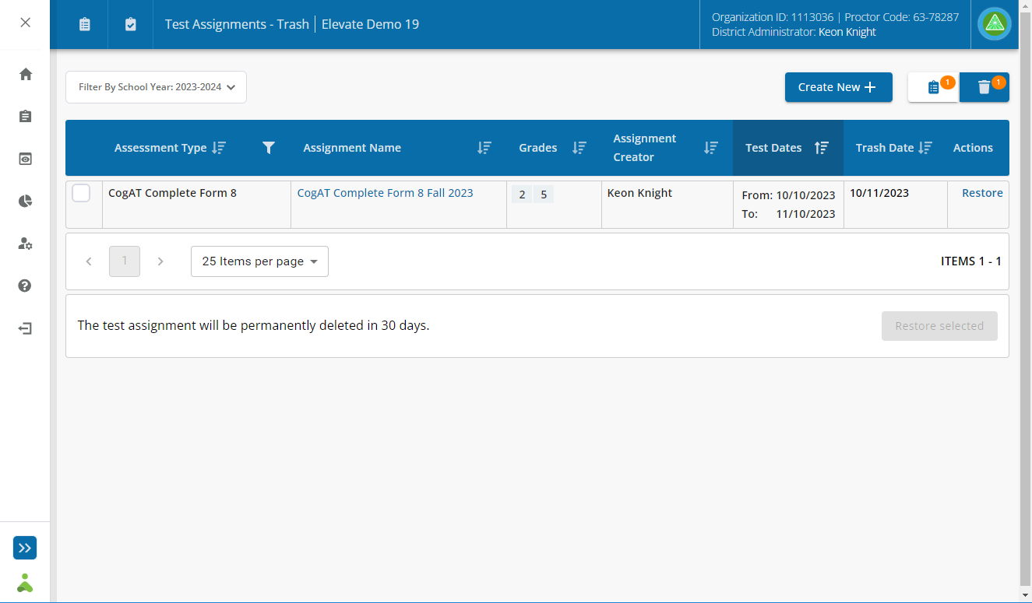This screenshot has height=603, width=1032.
Task: Toggle sort order on Trash Date column
Action: [927, 147]
